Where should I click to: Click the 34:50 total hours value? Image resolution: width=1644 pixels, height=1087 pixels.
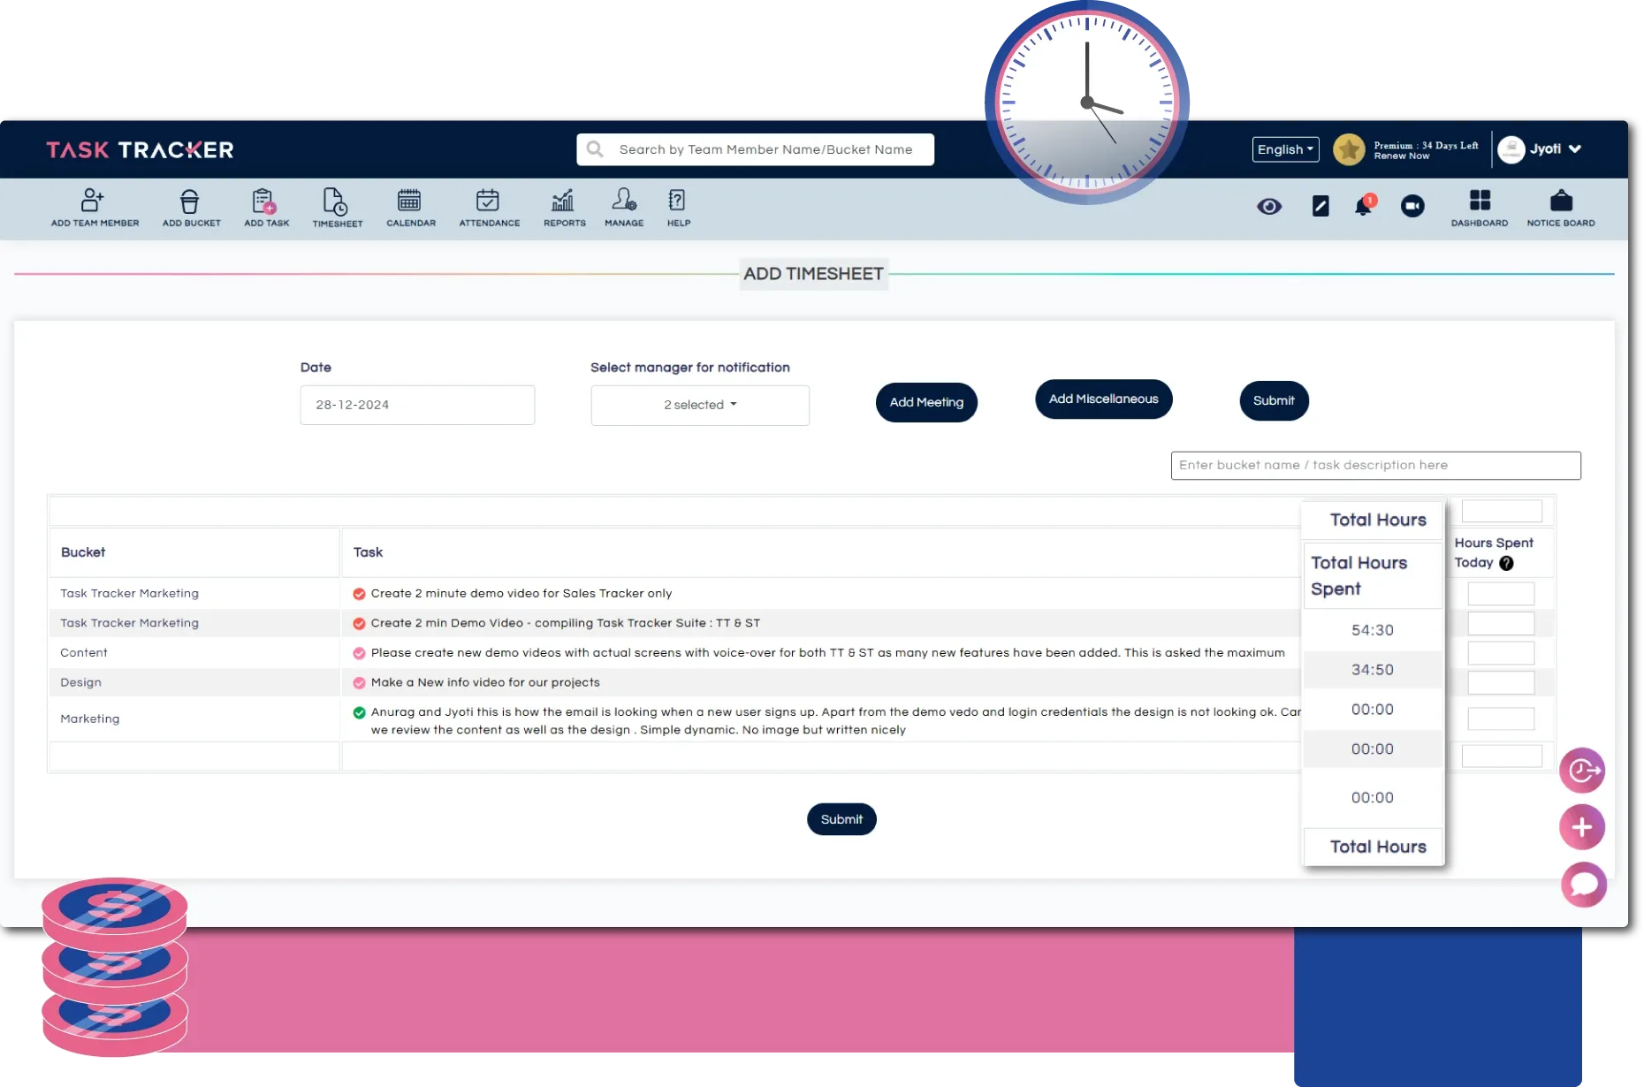(1372, 670)
